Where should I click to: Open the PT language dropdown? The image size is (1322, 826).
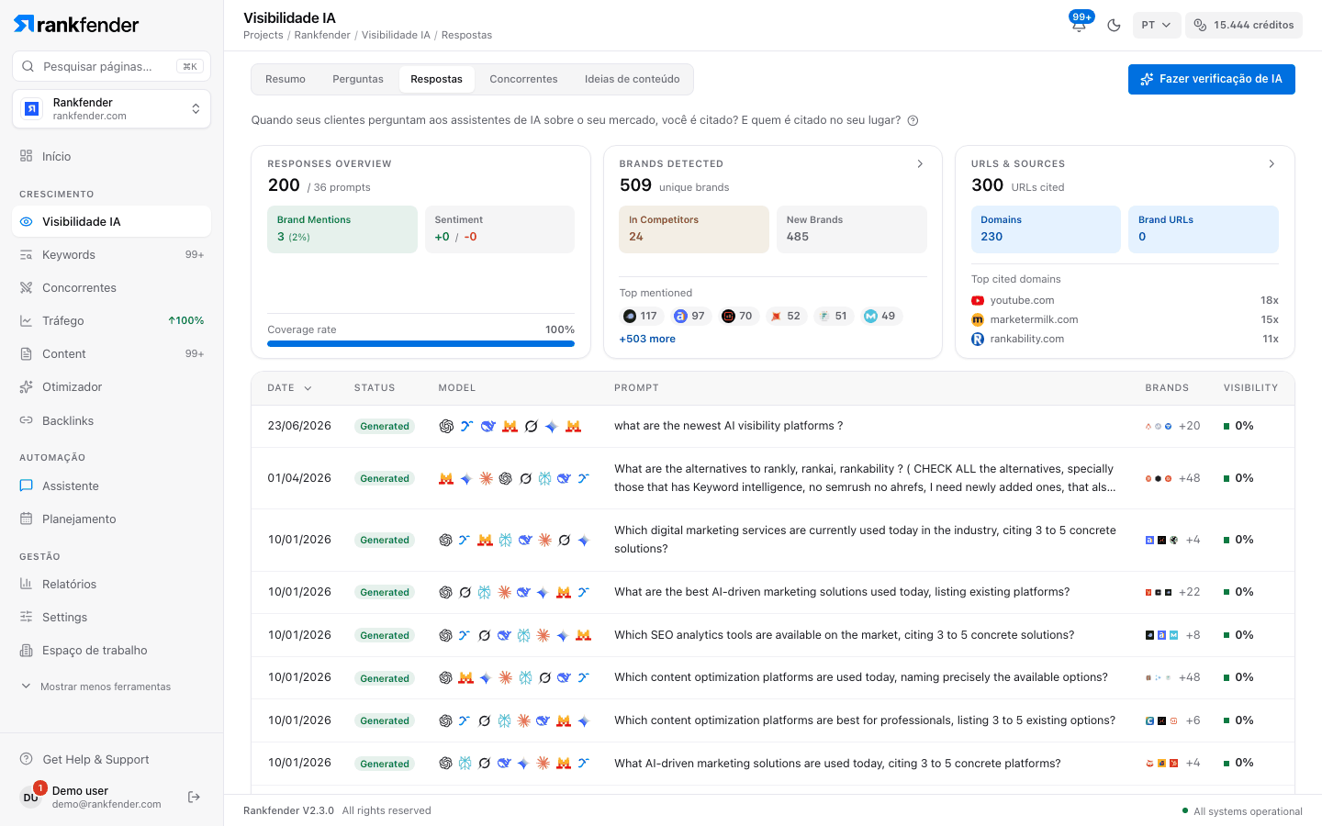(1156, 25)
